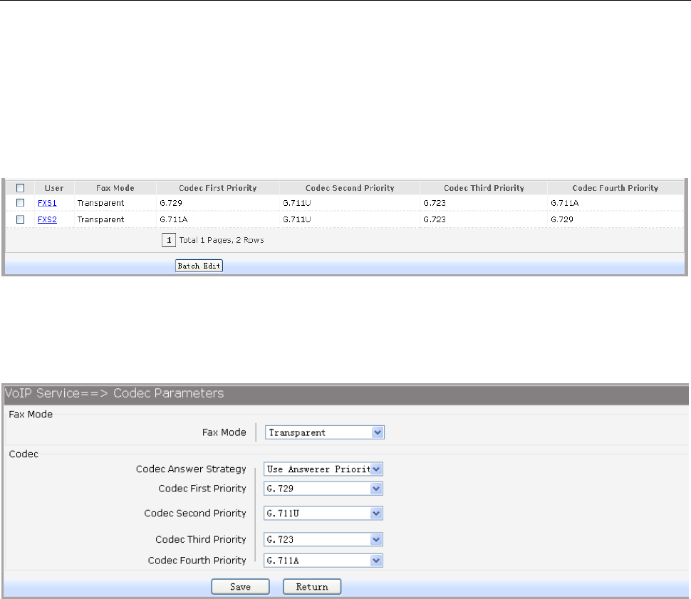Open the Codec Answer Strategy dropdown
This screenshot has height=599, width=691.
coord(323,469)
